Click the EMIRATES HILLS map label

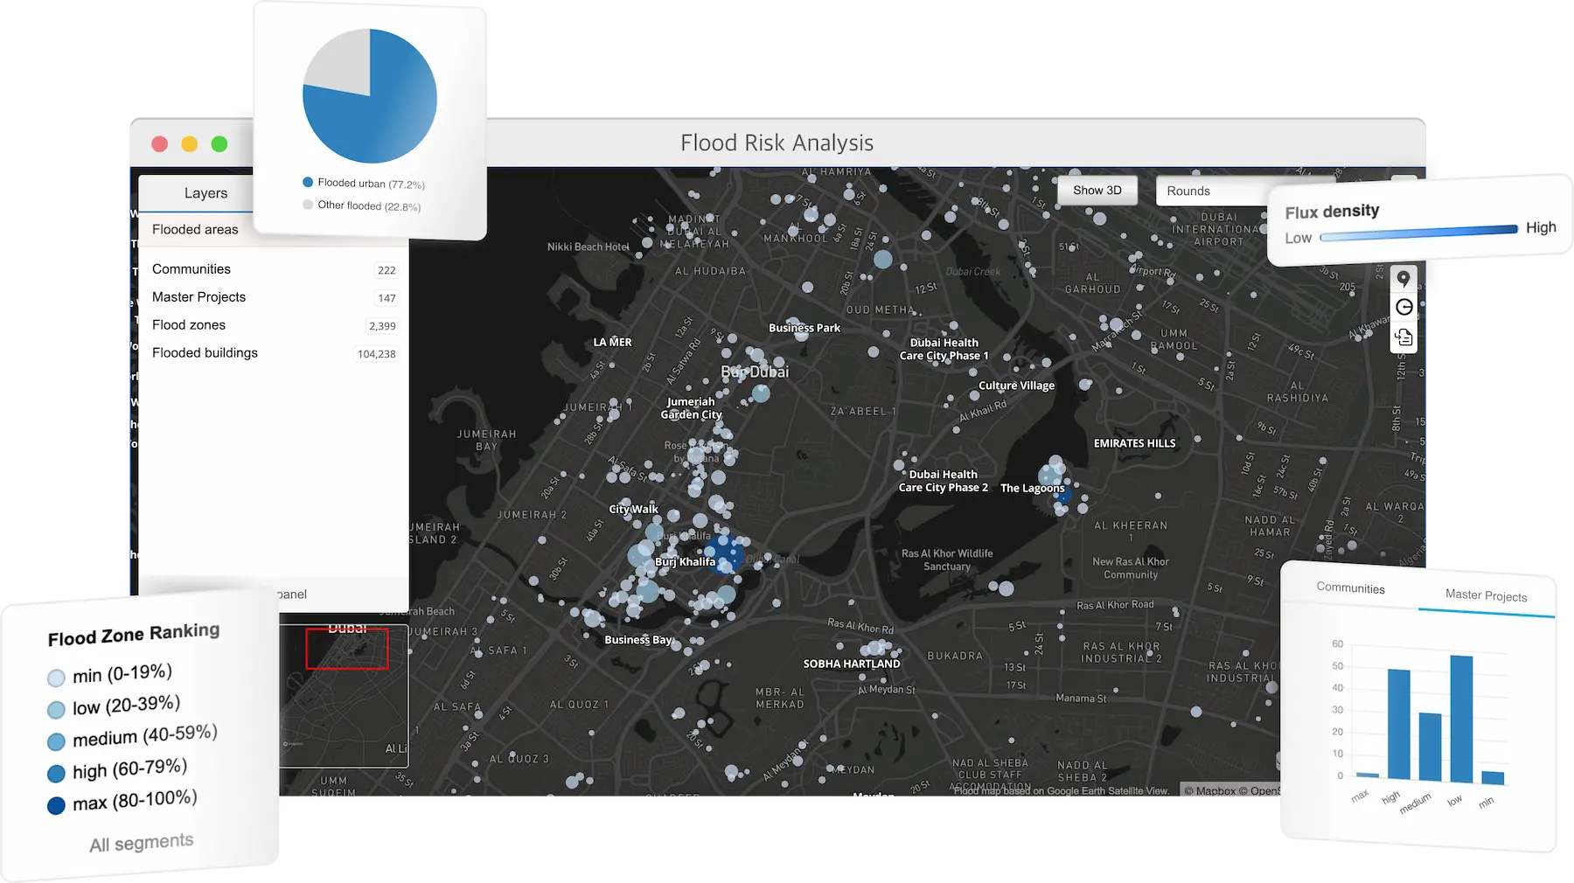click(1134, 443)
